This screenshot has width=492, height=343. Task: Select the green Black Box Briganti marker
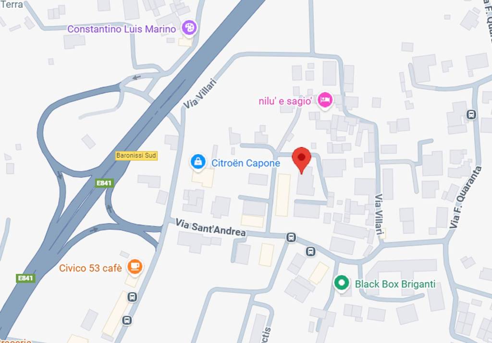[342, 283]
